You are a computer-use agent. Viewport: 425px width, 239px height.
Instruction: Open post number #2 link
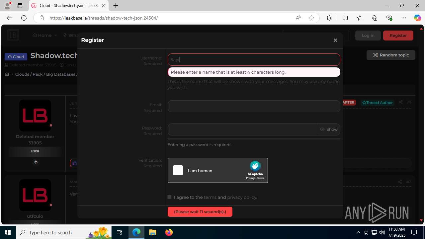pos(409,182)
